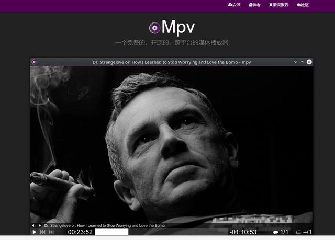Toggle elapsed time display 00:23:52
335x240 pixels.
click(80, 232)
